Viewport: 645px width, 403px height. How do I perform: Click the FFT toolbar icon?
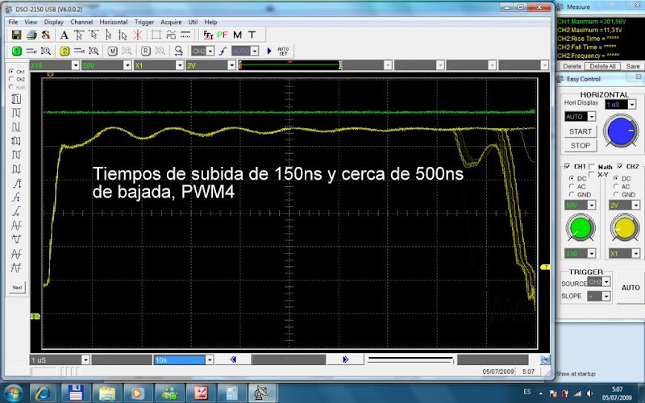point(208,35)
